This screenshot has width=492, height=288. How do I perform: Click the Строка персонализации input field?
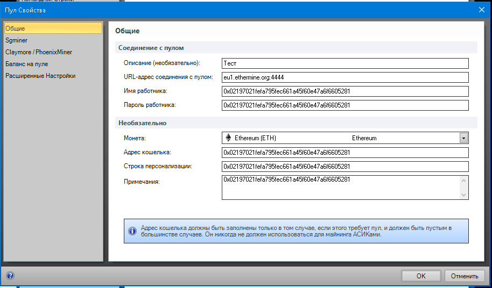click(345, 167)
